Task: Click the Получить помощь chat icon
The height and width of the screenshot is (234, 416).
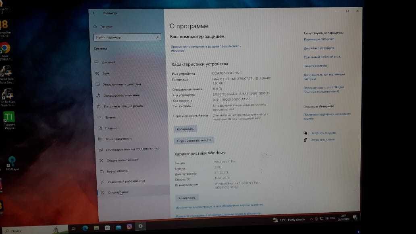Action: (306, 133)
